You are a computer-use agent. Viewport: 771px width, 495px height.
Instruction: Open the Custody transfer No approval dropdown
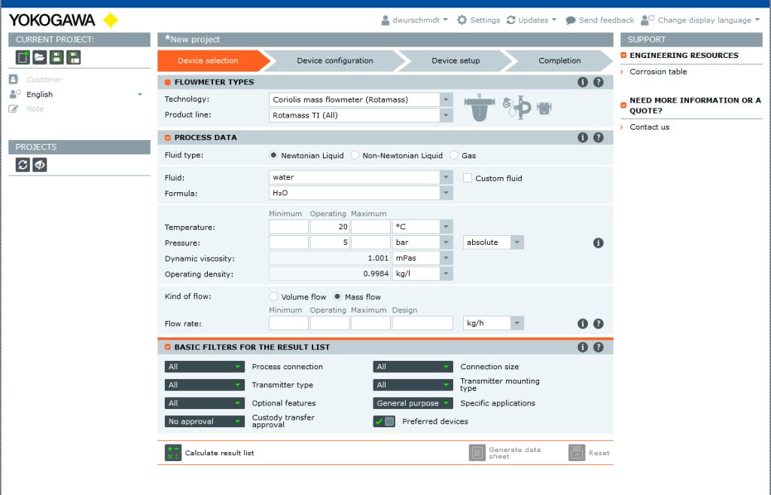tap(205, 421)
